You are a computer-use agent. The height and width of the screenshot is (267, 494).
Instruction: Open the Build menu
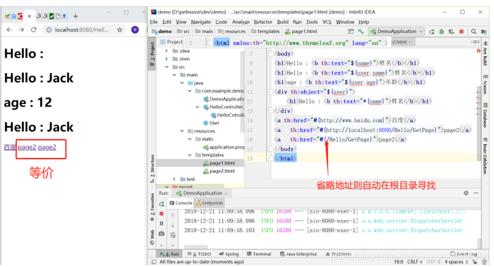coord(283,22)
